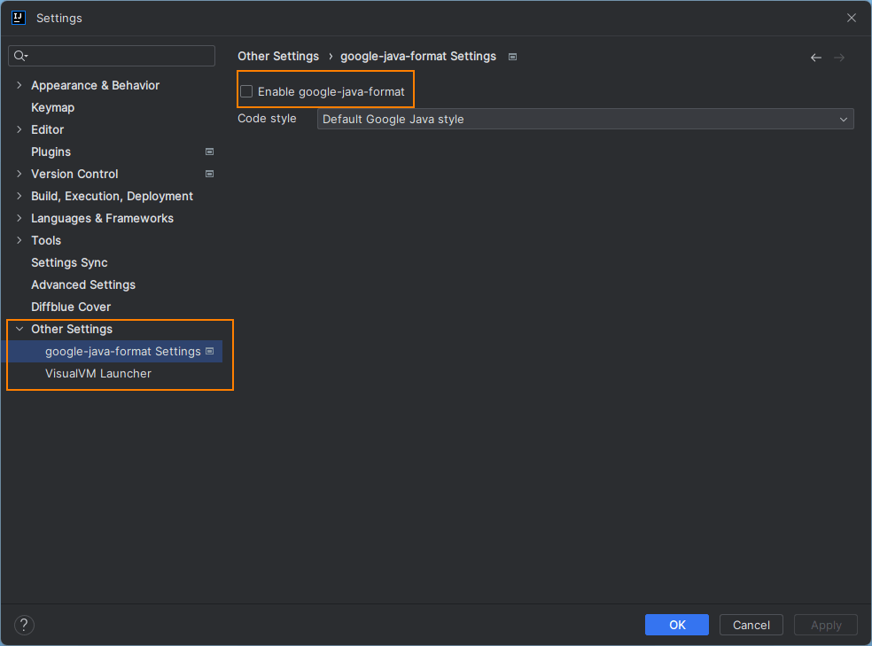Expand the Appearance & Behavior section

[19, 85]
